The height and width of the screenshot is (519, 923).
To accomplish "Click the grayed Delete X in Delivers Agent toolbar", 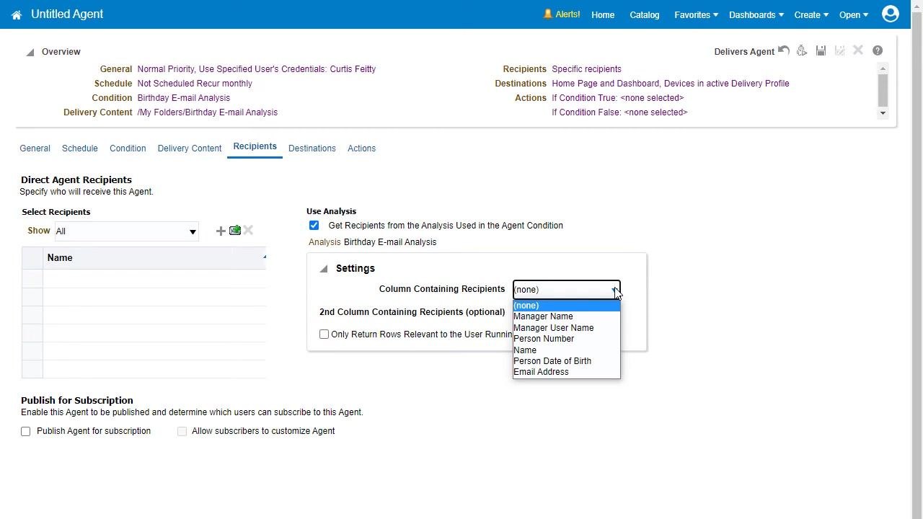I will (x=858, y=50).
